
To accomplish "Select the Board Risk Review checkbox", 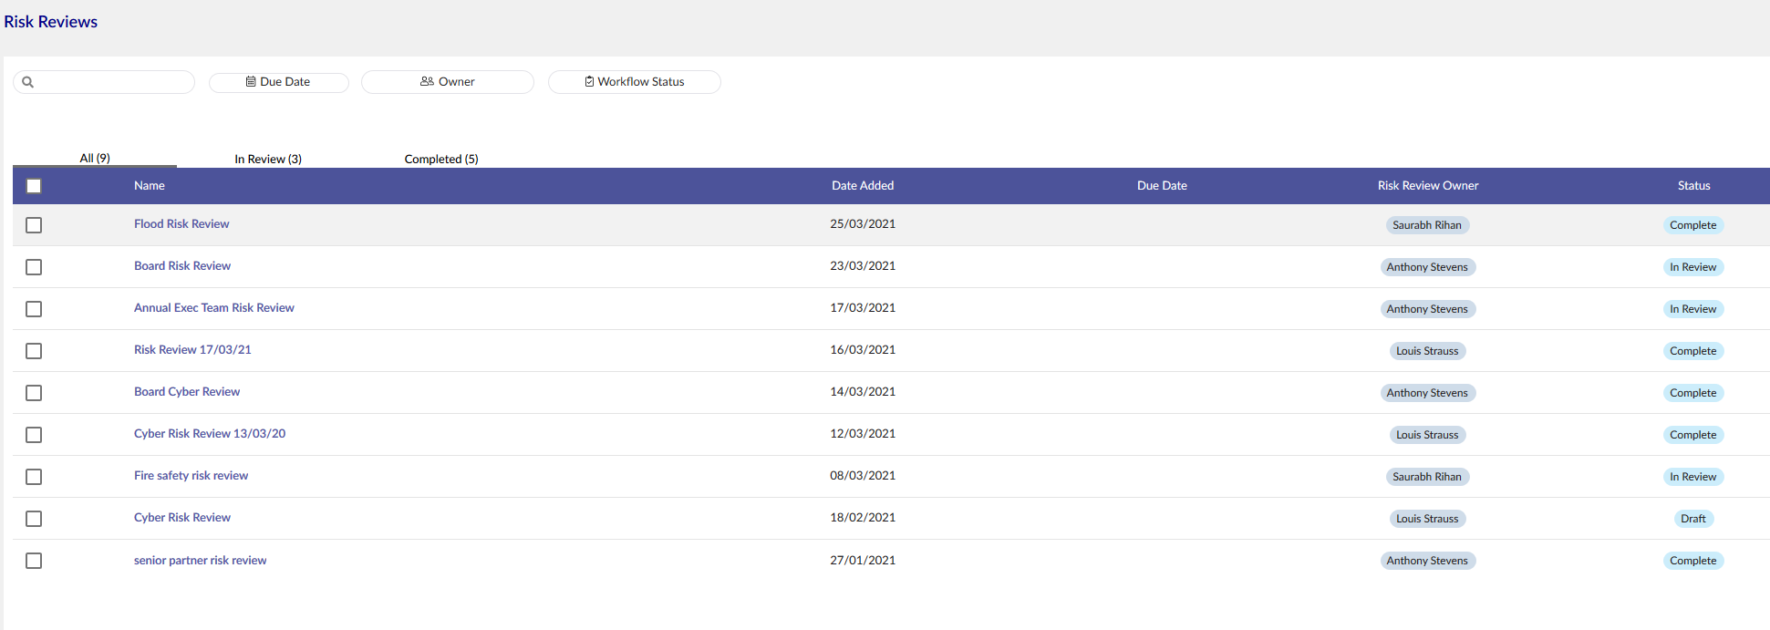I will (x=34, y=267).
